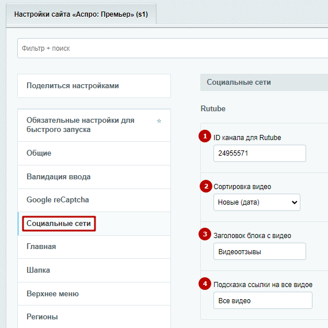328x328 pixels.
Task: Click the chevron arrow in Новые (дата) select
Action: coord(294,202)
